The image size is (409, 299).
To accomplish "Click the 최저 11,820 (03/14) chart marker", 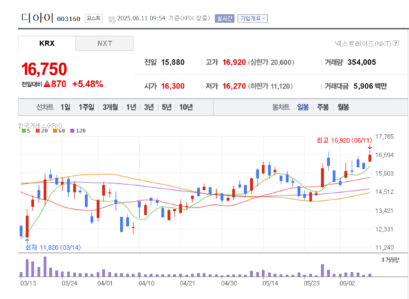I will [53, 247].
